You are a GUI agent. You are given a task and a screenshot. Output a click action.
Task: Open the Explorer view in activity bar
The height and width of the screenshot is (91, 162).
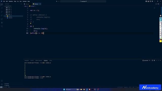(x=2, y=4)
